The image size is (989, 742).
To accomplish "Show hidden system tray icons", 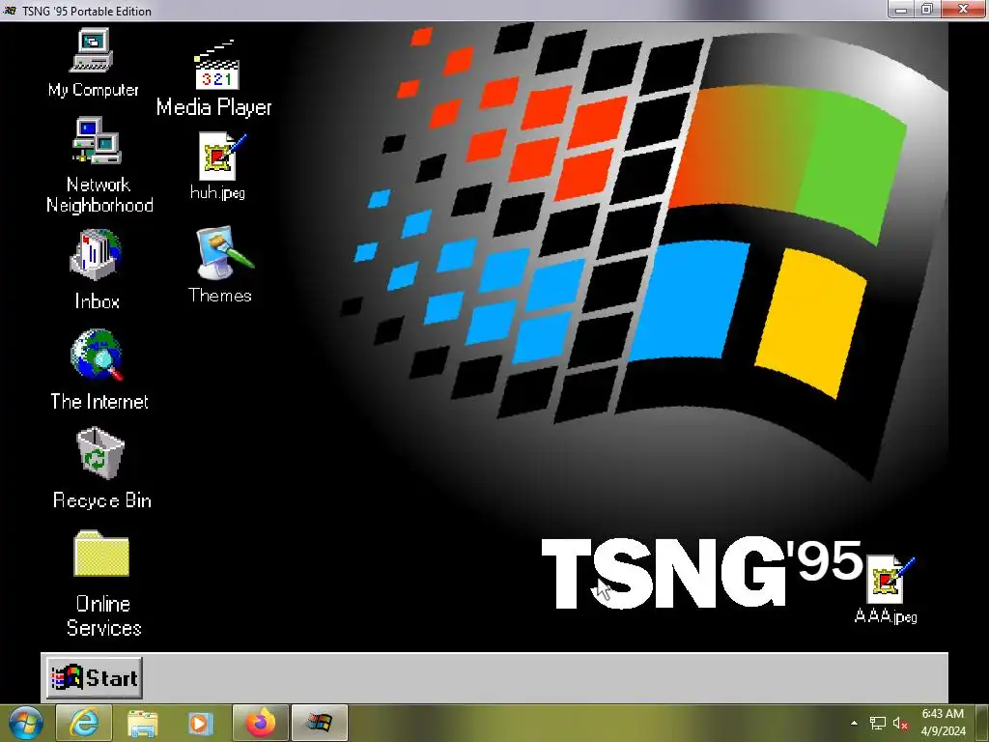I will 854,723.
